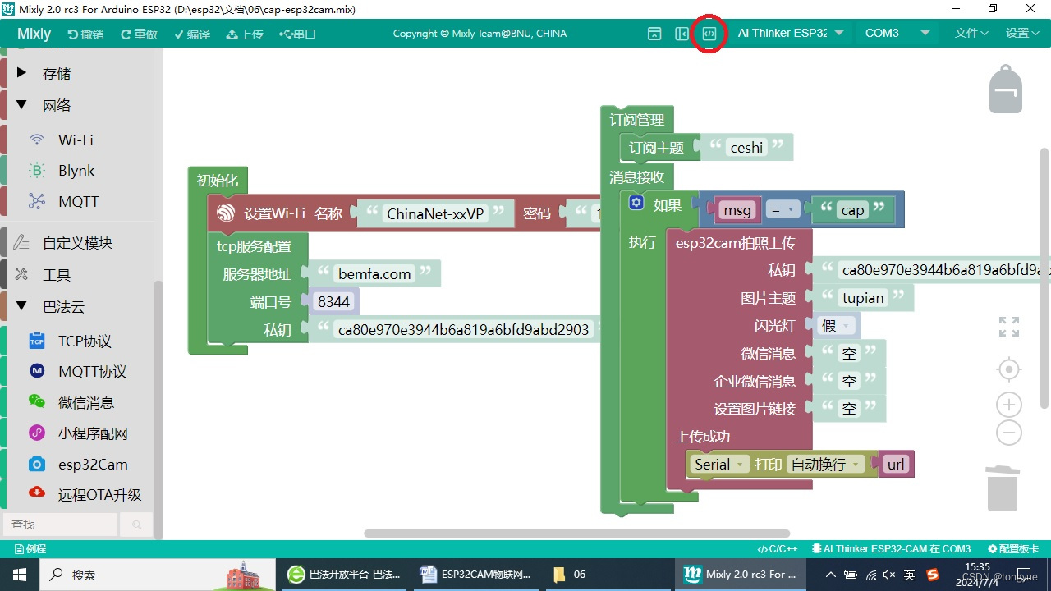Click the url variable block

895,465
